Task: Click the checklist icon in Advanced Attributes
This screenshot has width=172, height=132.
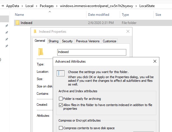Action: 61,73
